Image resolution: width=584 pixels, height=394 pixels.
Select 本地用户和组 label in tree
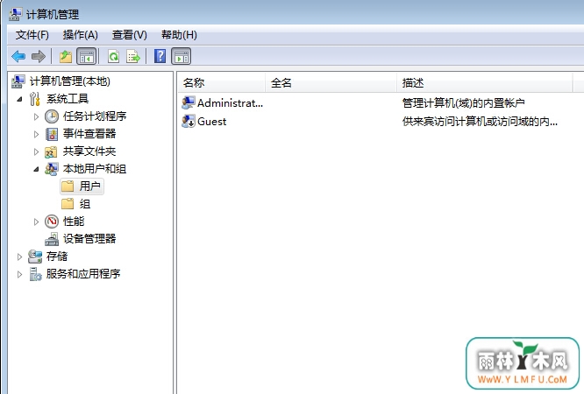click(x=95, y=168)
